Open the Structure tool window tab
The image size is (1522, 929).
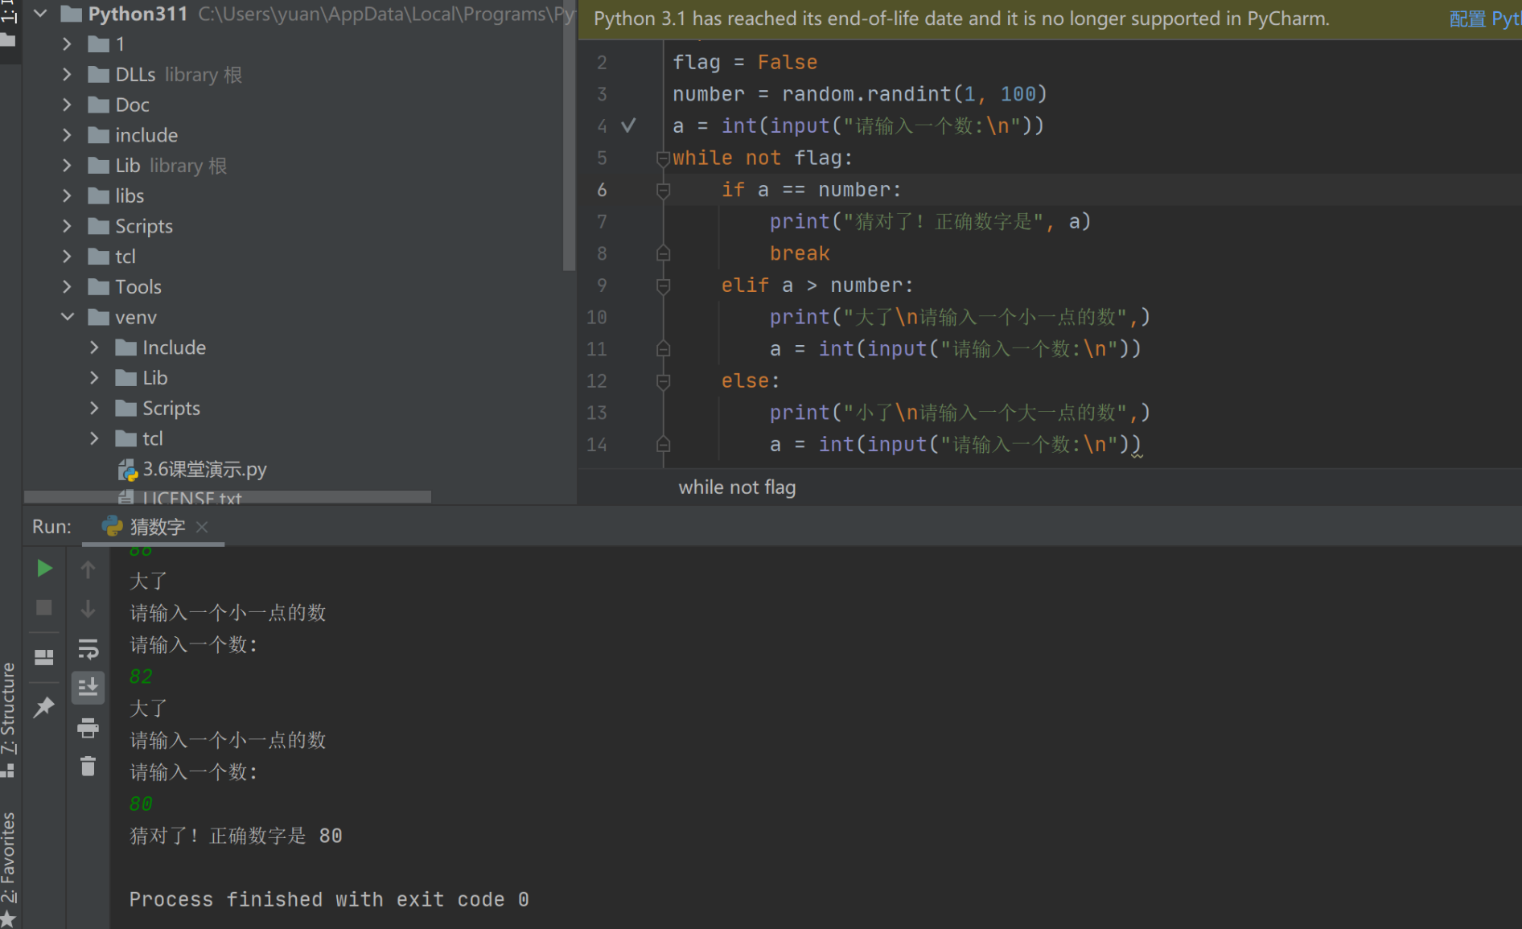(9, 708)
